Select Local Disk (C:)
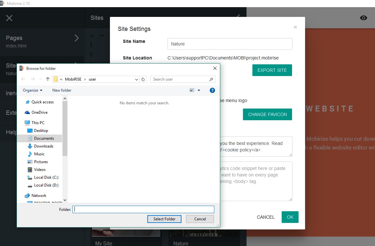Viewport: 375px width, 246px height. [46, 177]
